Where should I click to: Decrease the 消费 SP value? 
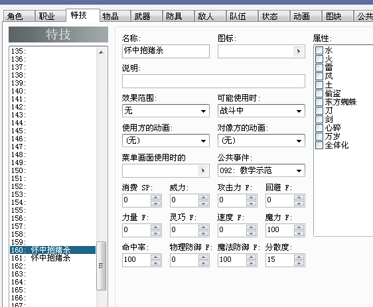156,204
